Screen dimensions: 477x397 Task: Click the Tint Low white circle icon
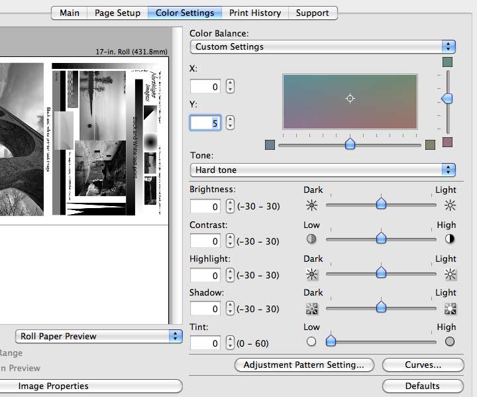click(311, 341)
